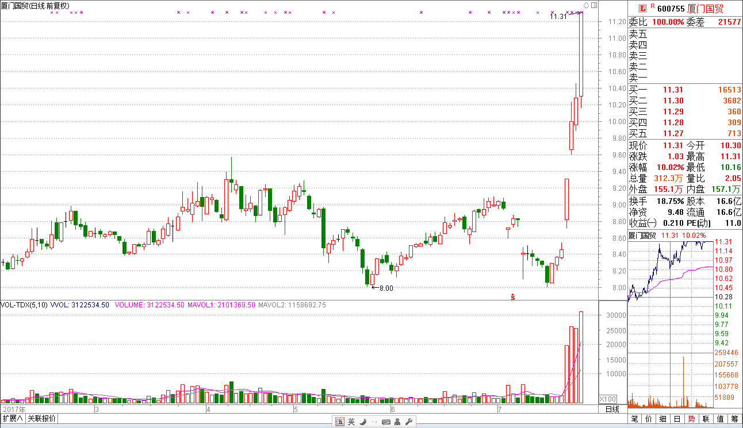Click the 日线 period selector
Screen dimensions: 743x428
coord(612,409)
